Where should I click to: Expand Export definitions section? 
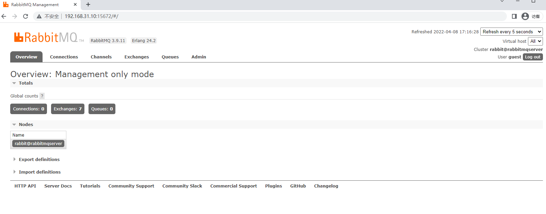tap(39, 159)
